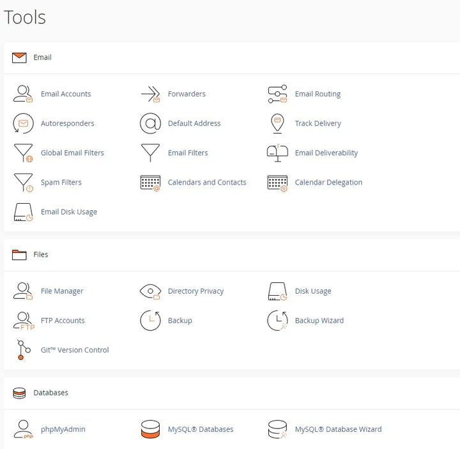Open the File Manager icon
460x449 pixels.
23,291
